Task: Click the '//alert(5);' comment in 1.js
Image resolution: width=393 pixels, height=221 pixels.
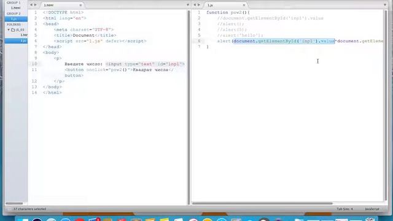Action: [x=232, y=29]
